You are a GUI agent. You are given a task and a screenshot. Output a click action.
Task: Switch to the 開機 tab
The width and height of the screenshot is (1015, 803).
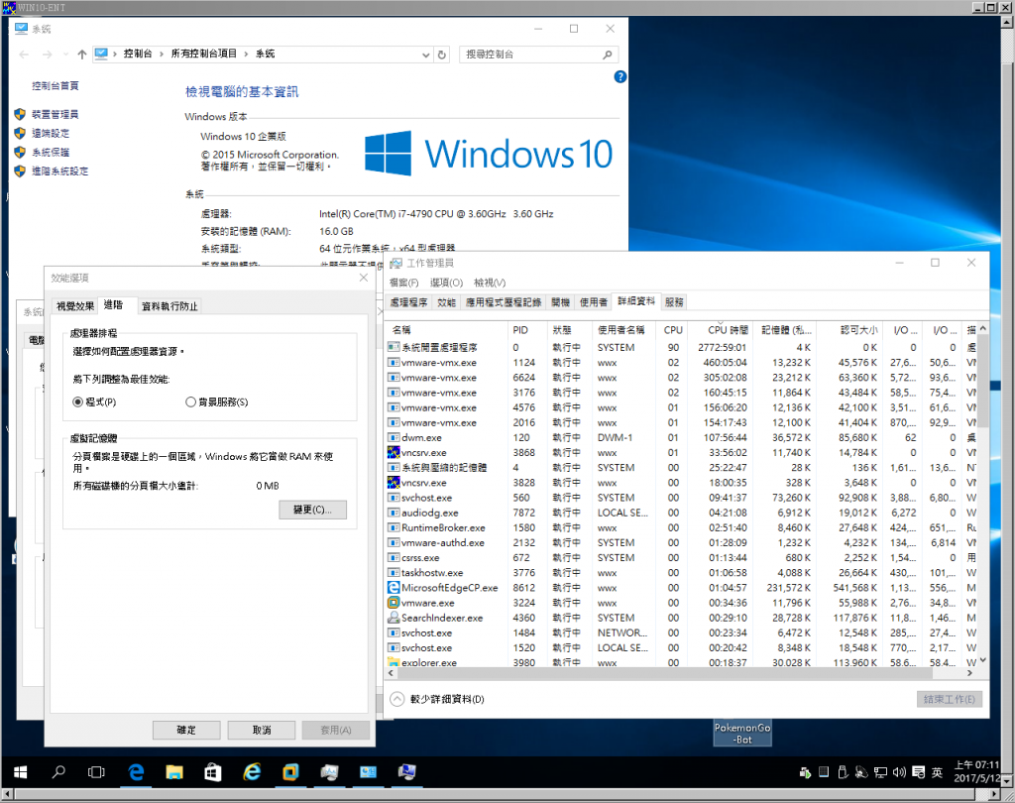561,302
